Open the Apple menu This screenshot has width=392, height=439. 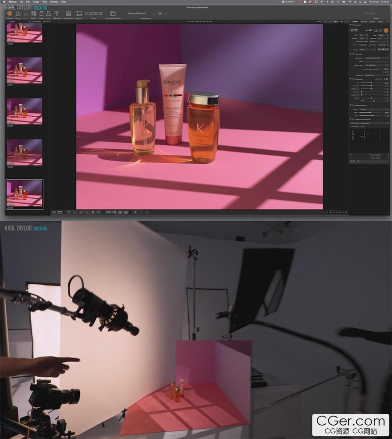[x=4, y=2]
